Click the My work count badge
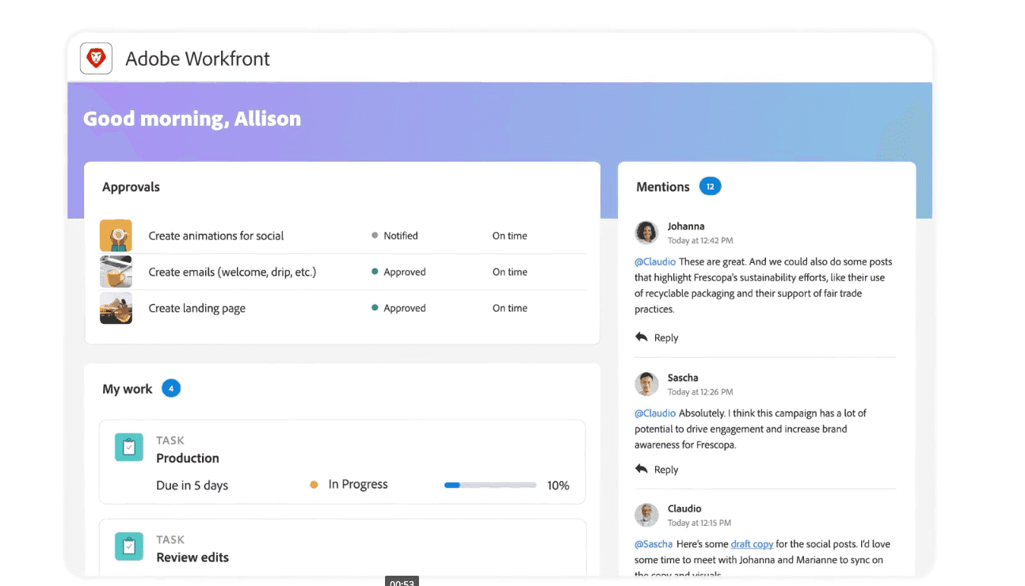The width and height of the screenshot is (1025, 586). [171, 388]
